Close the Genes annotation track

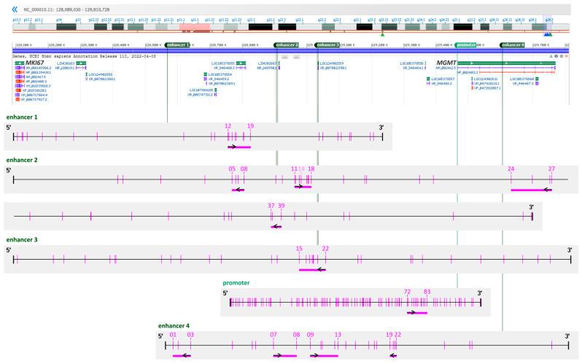pos(567,56)
